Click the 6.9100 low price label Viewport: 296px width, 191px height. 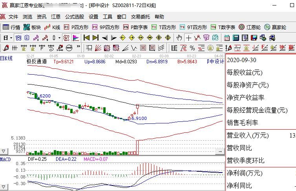pos(139,118)
